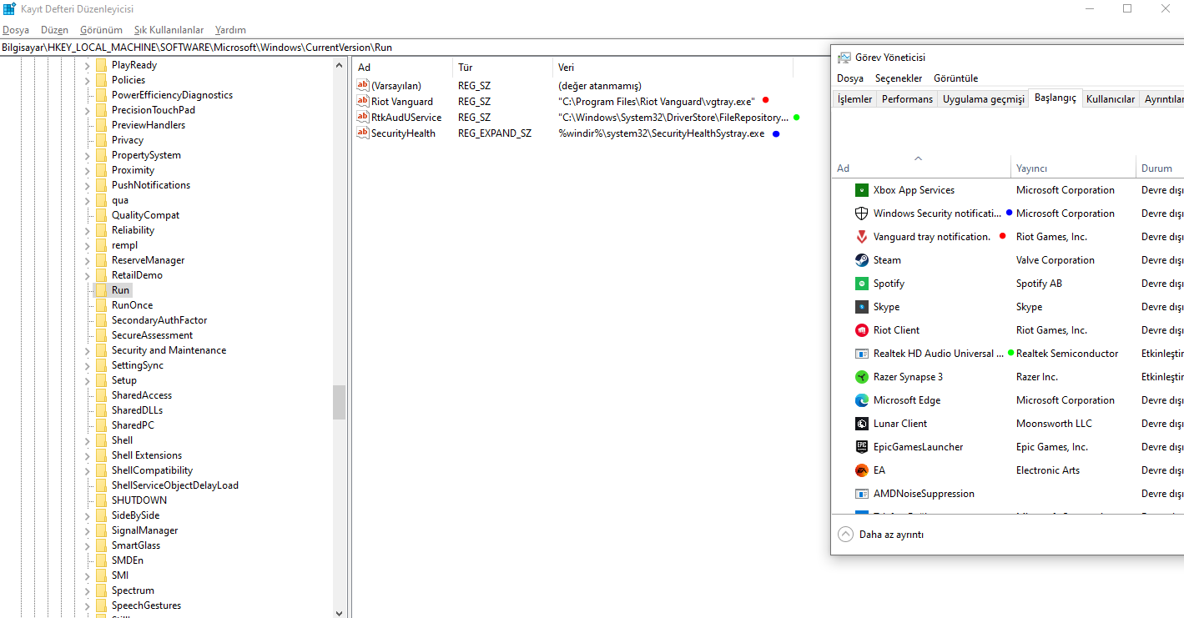Open the Dosya menu in Registry Editor
The image size is (1184, 618).
click(16, 30)
